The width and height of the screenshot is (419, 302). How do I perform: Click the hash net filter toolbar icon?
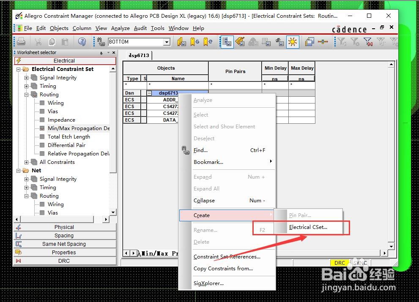pyautogui.click(x=279, y=42)
